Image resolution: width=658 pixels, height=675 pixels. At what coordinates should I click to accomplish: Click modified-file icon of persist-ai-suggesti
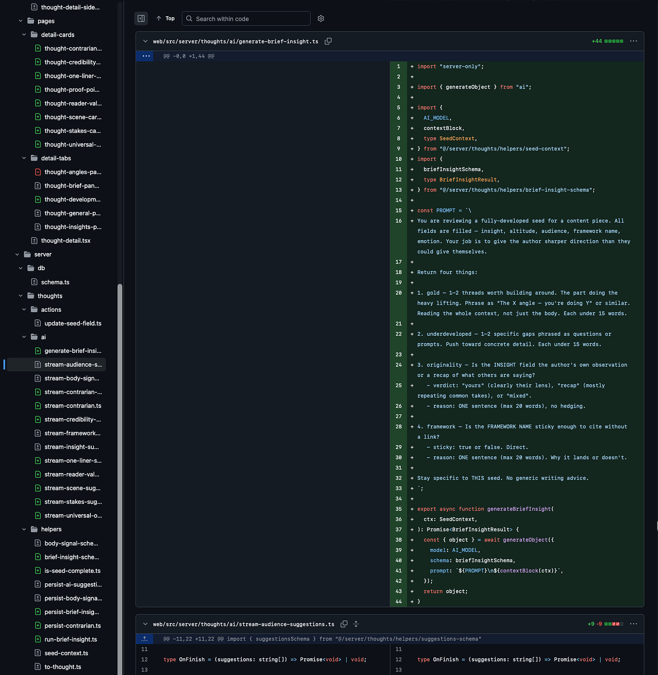tap(38, 584)
